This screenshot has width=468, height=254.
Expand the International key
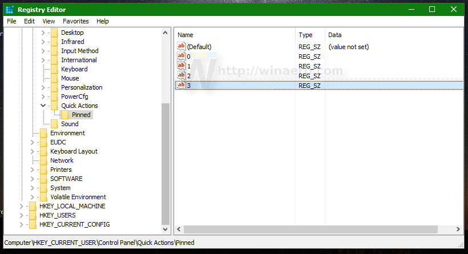tap(43, 60)
